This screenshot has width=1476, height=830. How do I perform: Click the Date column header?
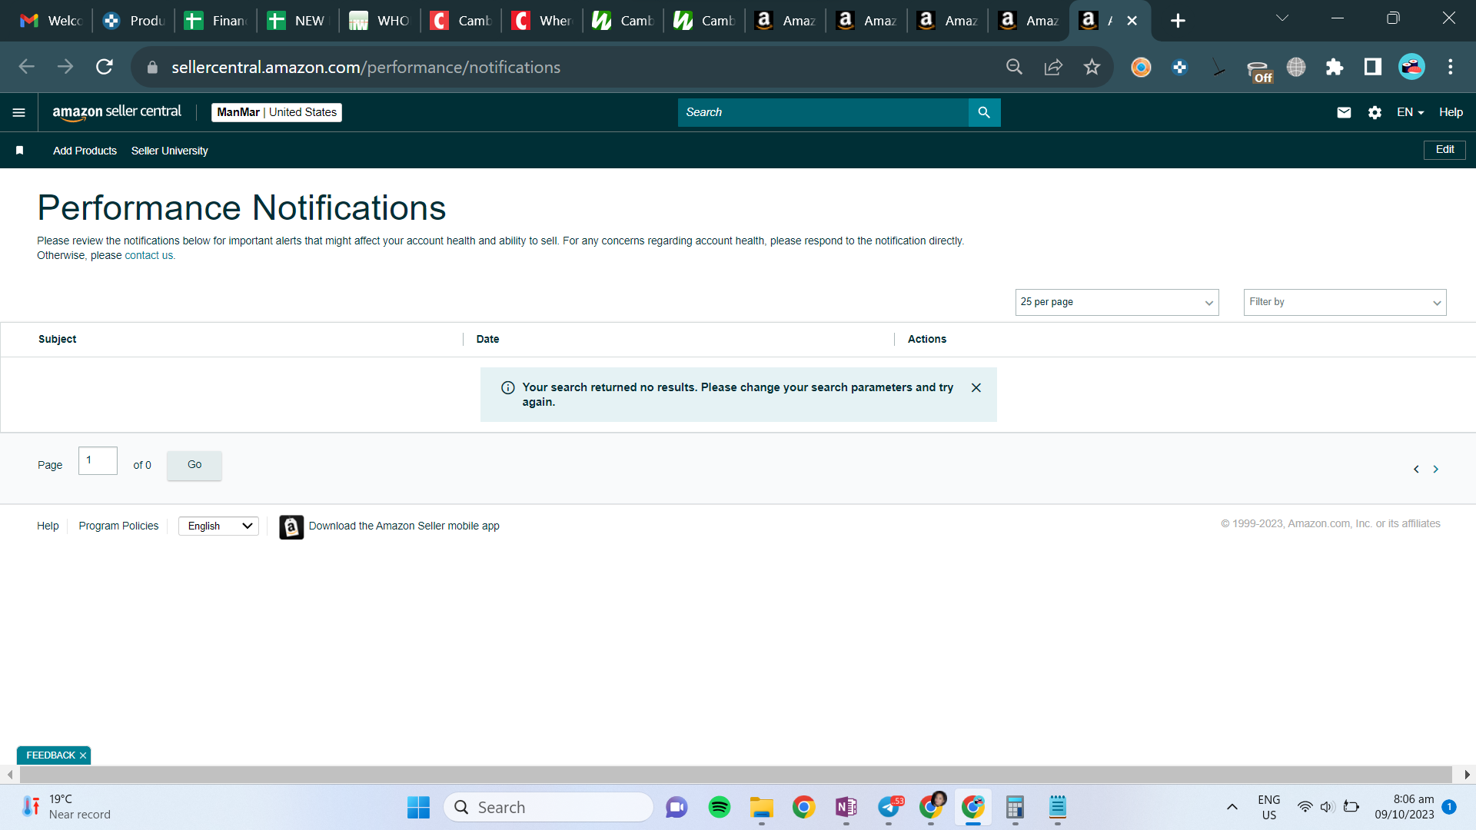(x=487, y=339)
